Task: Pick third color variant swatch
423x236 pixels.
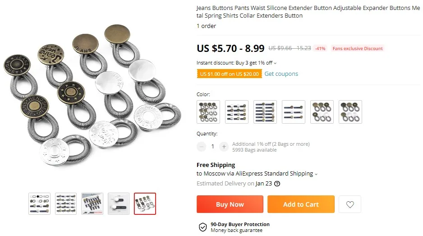Action: tap(265, 112)
